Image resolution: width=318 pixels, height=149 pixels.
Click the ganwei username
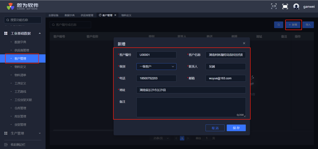(x=309, y=7)
